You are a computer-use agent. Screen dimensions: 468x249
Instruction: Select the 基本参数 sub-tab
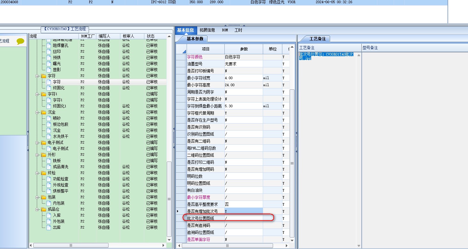(x=195, y=39)
